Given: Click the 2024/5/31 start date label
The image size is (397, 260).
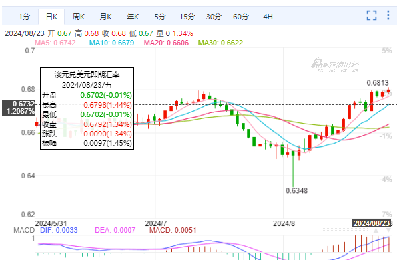Looking at the screenshot, I should click(51, 223).
